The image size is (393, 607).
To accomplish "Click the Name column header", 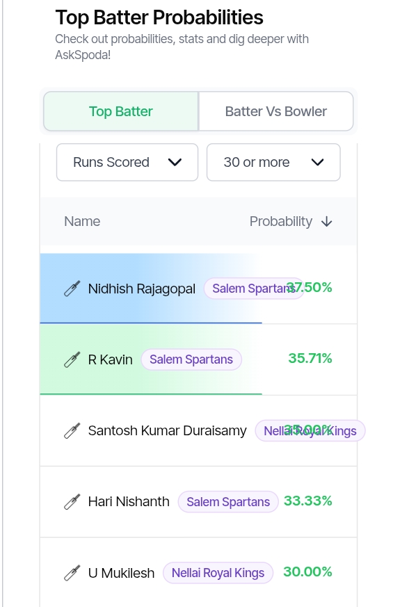I will [82, 221].
